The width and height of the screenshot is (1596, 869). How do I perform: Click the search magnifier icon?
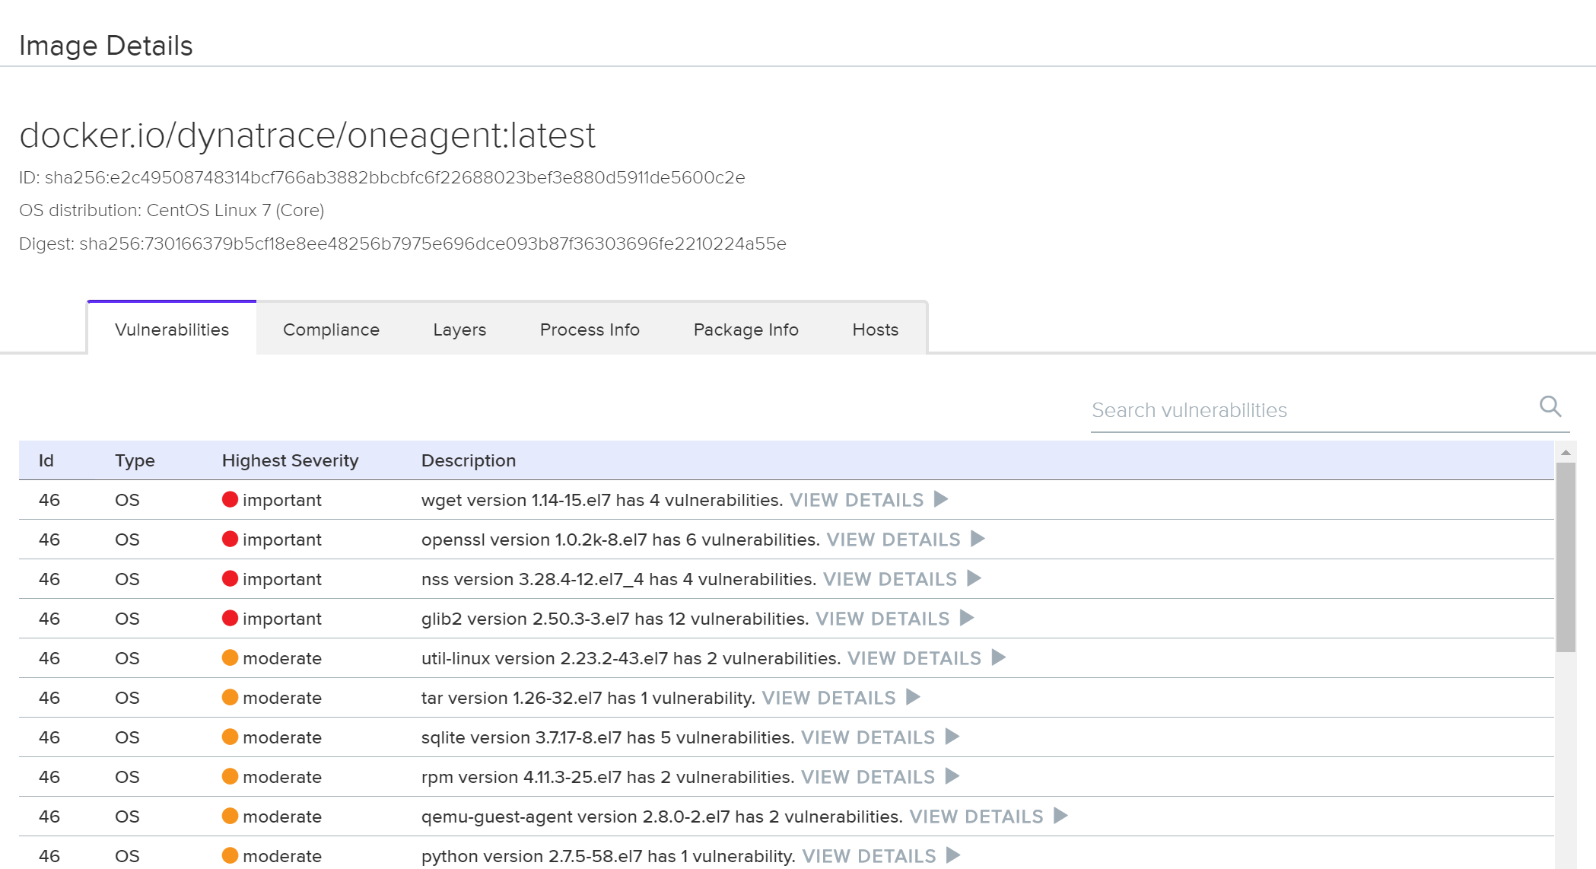click(x=1550, y=406)
